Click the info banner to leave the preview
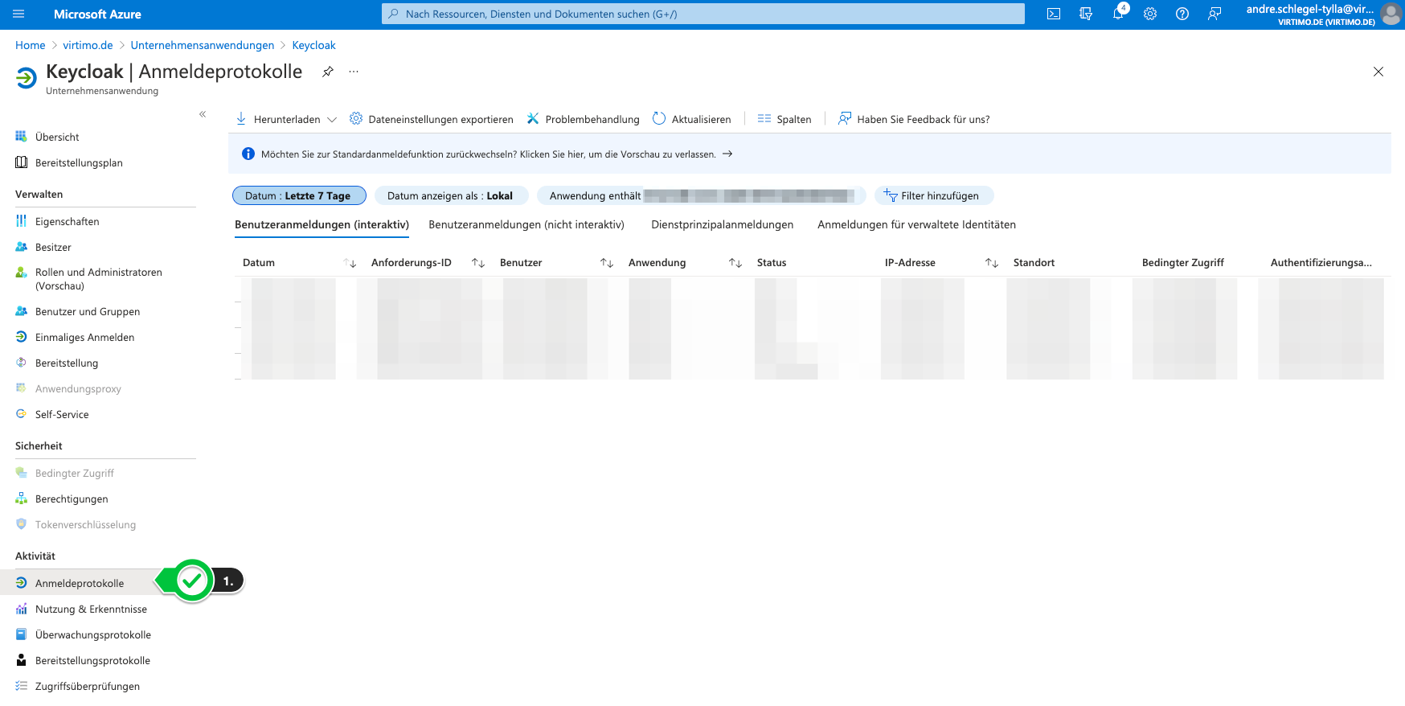Image resolution: width=1405 pixels, height=706 pixels. (809, 154)
